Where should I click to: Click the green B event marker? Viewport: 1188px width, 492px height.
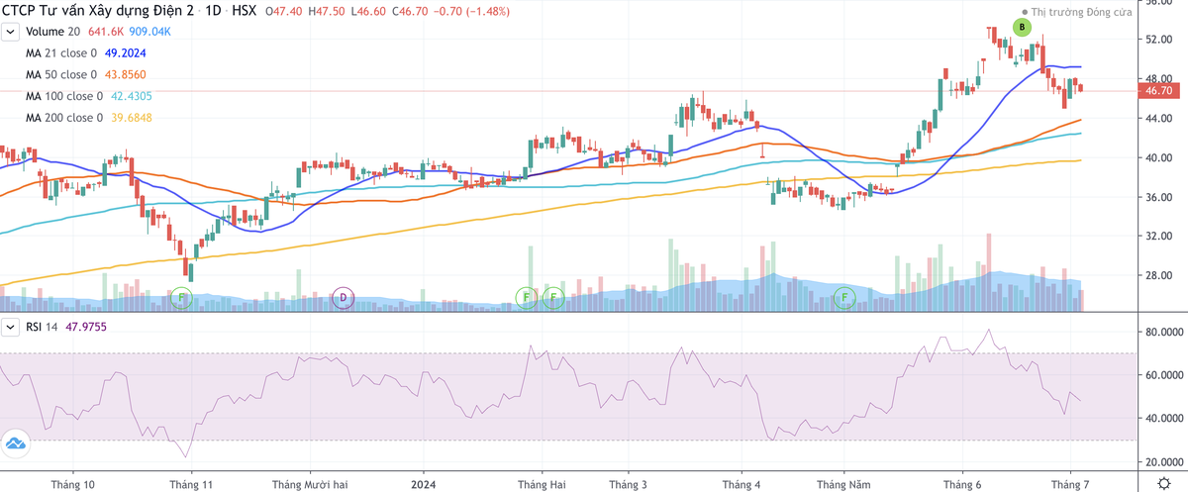pyautogui.click(x=1023, y=27)
